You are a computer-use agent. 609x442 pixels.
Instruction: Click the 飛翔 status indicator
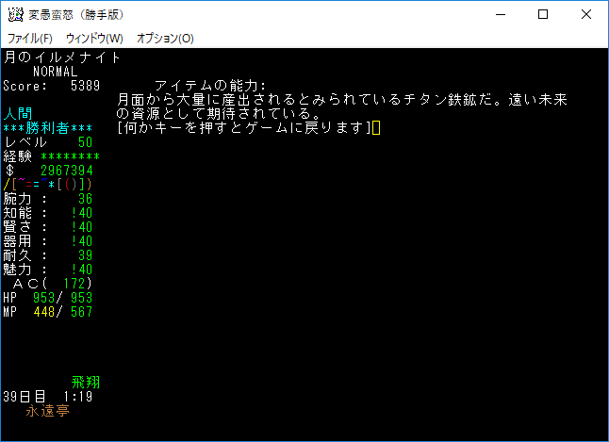pyautogui.click(x=86, y=383)
